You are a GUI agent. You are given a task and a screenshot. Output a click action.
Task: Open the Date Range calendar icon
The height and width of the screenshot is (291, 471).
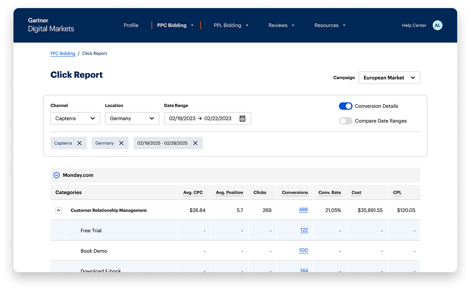(x=242, y=118)
